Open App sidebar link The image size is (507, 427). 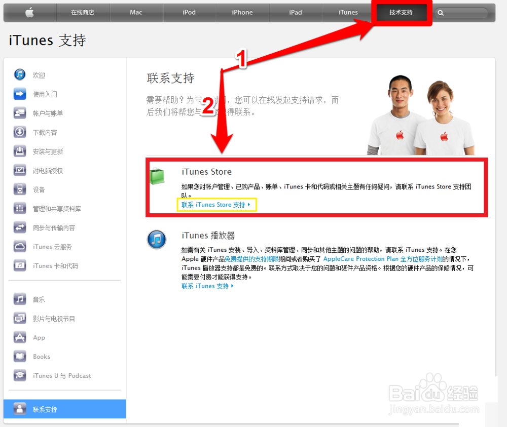point(39,337)
